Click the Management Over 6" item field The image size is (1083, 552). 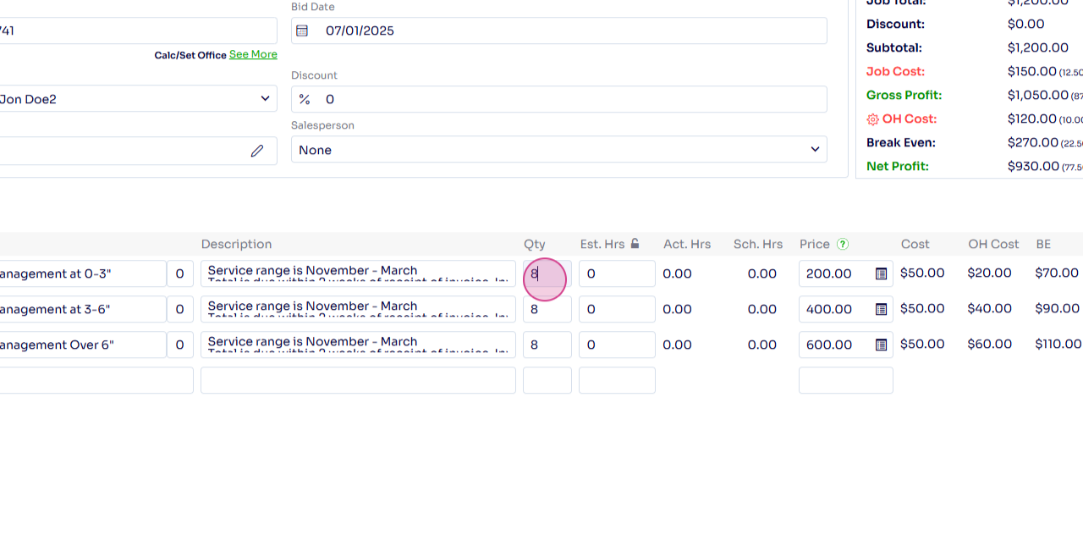(80, 345)
